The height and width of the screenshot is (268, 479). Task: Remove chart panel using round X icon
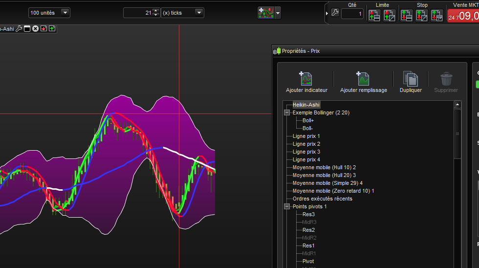35,29
